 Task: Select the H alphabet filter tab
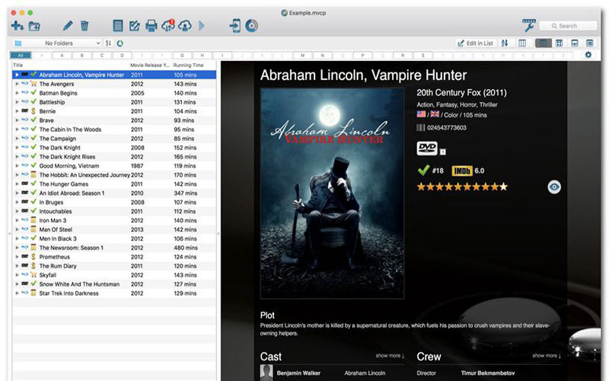point(202,55)
